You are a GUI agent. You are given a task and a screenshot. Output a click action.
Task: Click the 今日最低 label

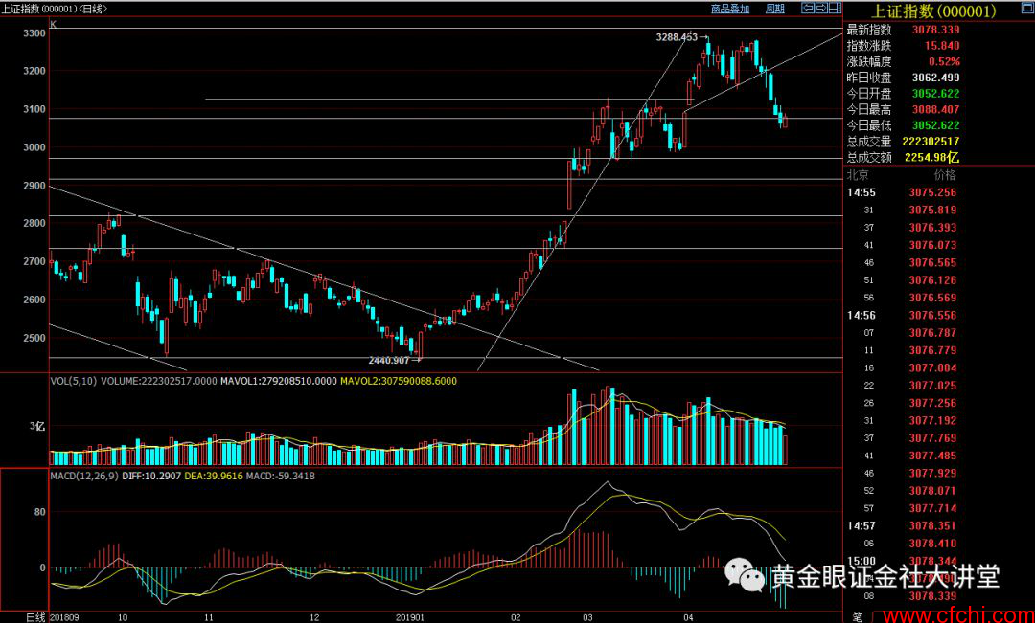coord(868,125)
